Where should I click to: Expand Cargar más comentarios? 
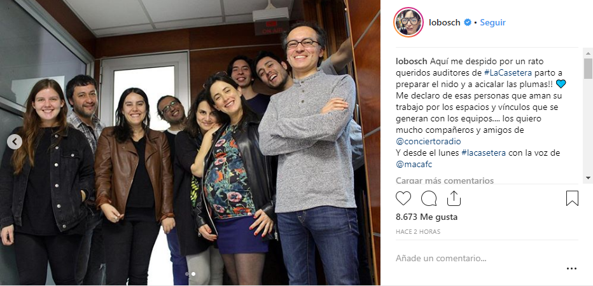[x=445, y=180]
